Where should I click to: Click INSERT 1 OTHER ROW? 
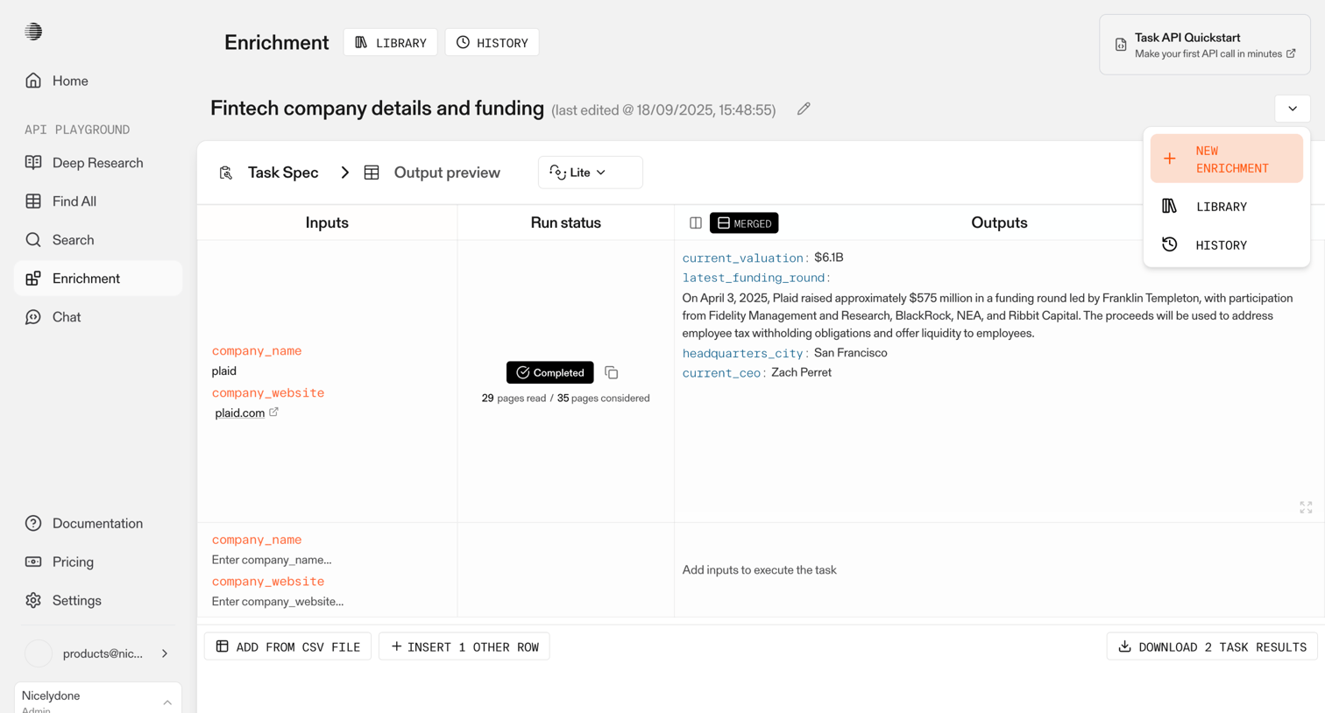(x=464, y=646)
